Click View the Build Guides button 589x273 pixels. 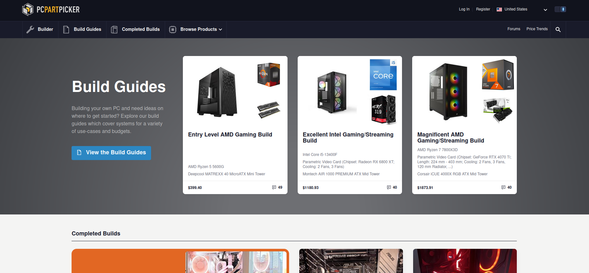[111, 153]
